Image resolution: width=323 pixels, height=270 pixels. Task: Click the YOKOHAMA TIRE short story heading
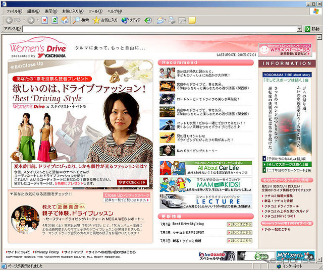287,75
